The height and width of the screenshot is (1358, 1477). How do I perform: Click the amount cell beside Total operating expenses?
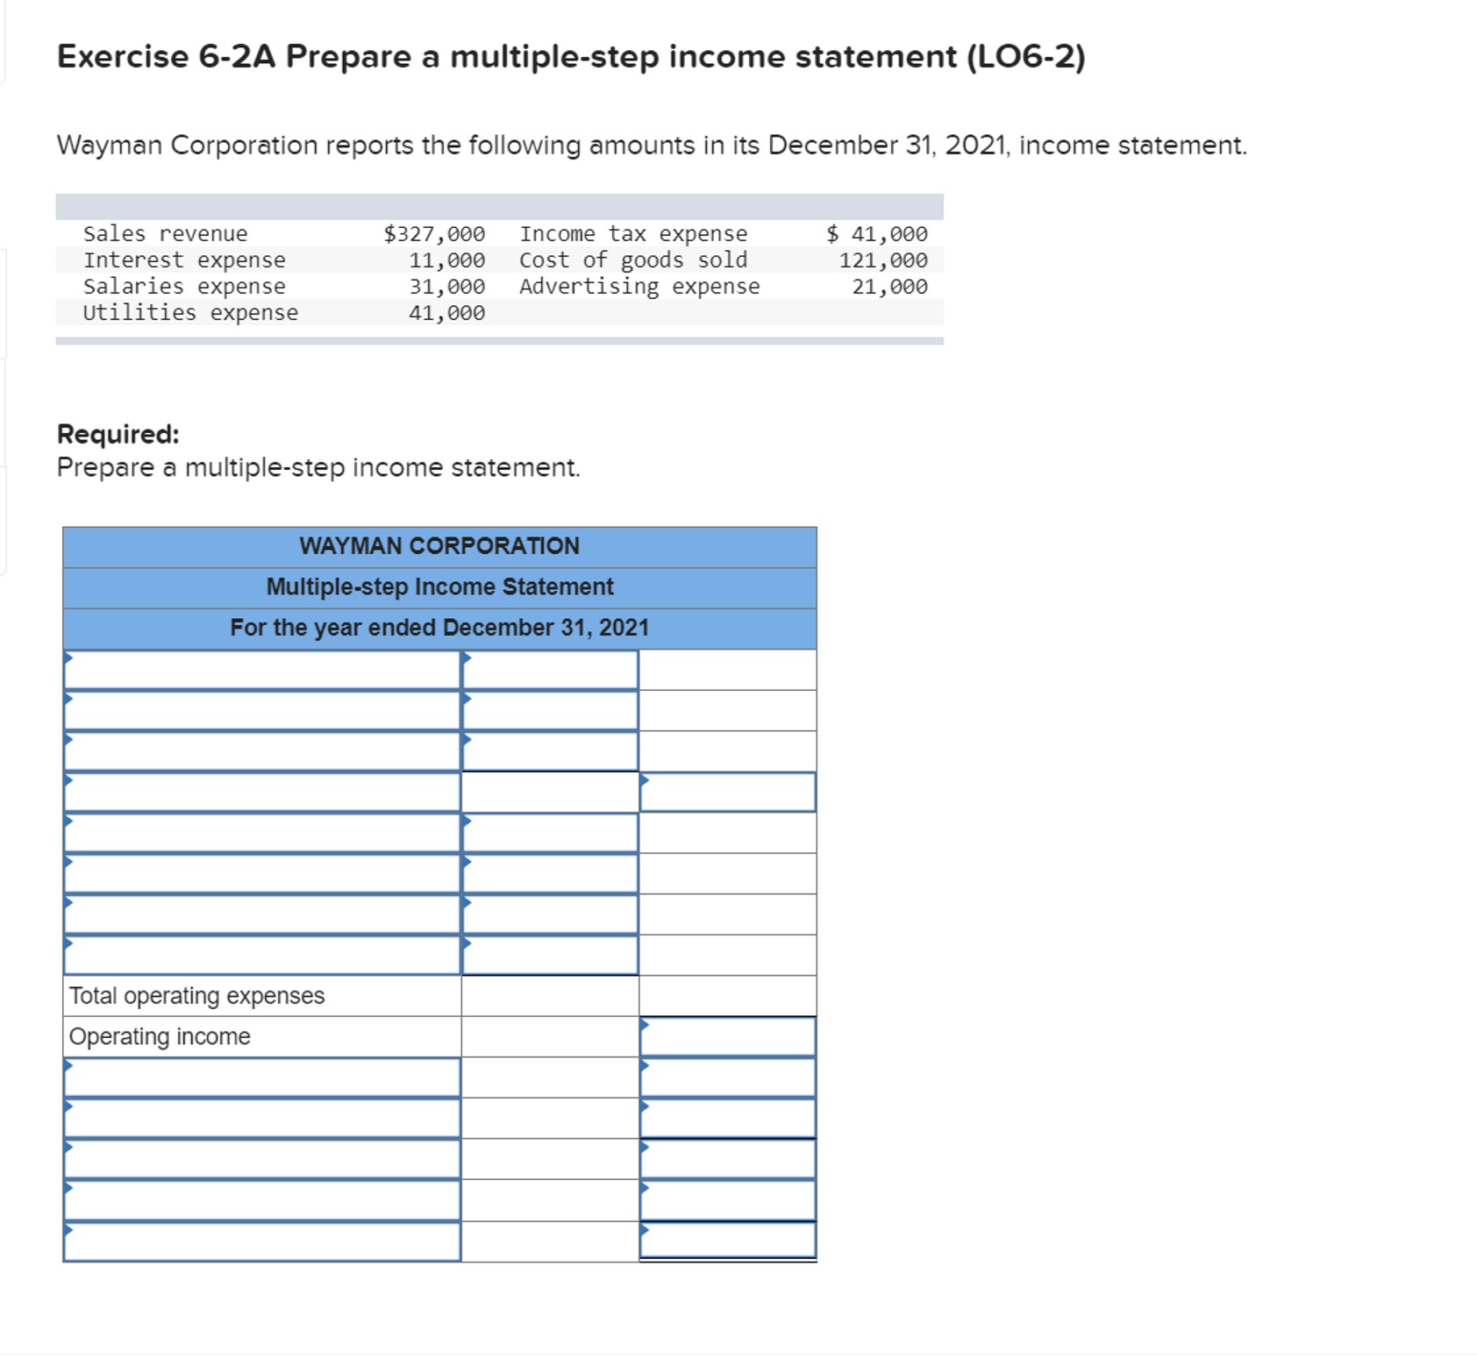[548, 995]
